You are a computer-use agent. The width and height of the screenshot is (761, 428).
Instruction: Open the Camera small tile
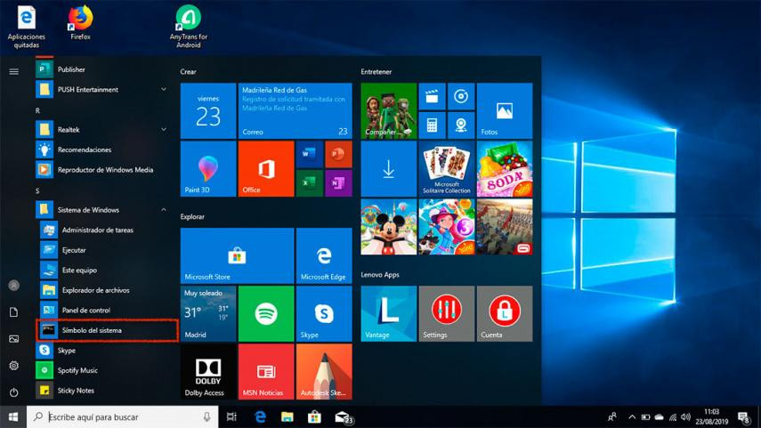[x=461, y=125]
